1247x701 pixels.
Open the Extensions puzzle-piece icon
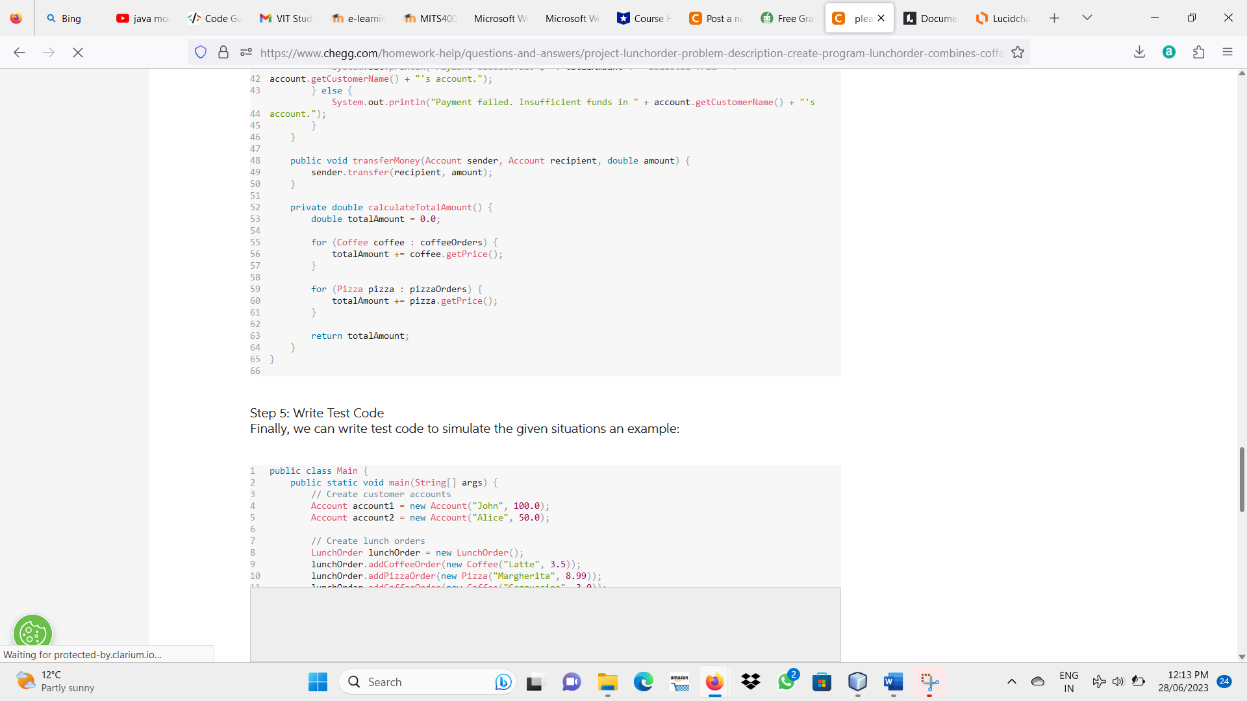tap(1198, 52)
